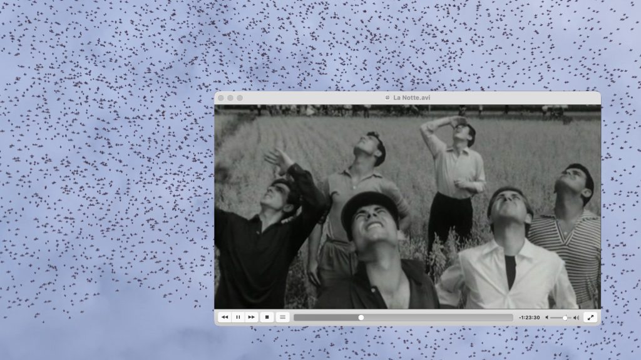The width and height of the screenshot is (641, 360).
Task: Click the file icon beside La Notte.avi
Action: click(387, 97)
